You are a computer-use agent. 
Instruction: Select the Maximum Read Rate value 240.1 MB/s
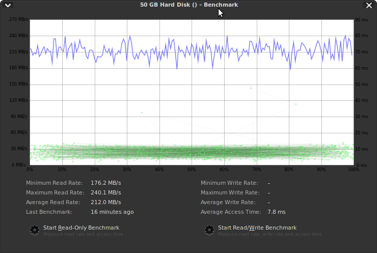click(106, 192)
